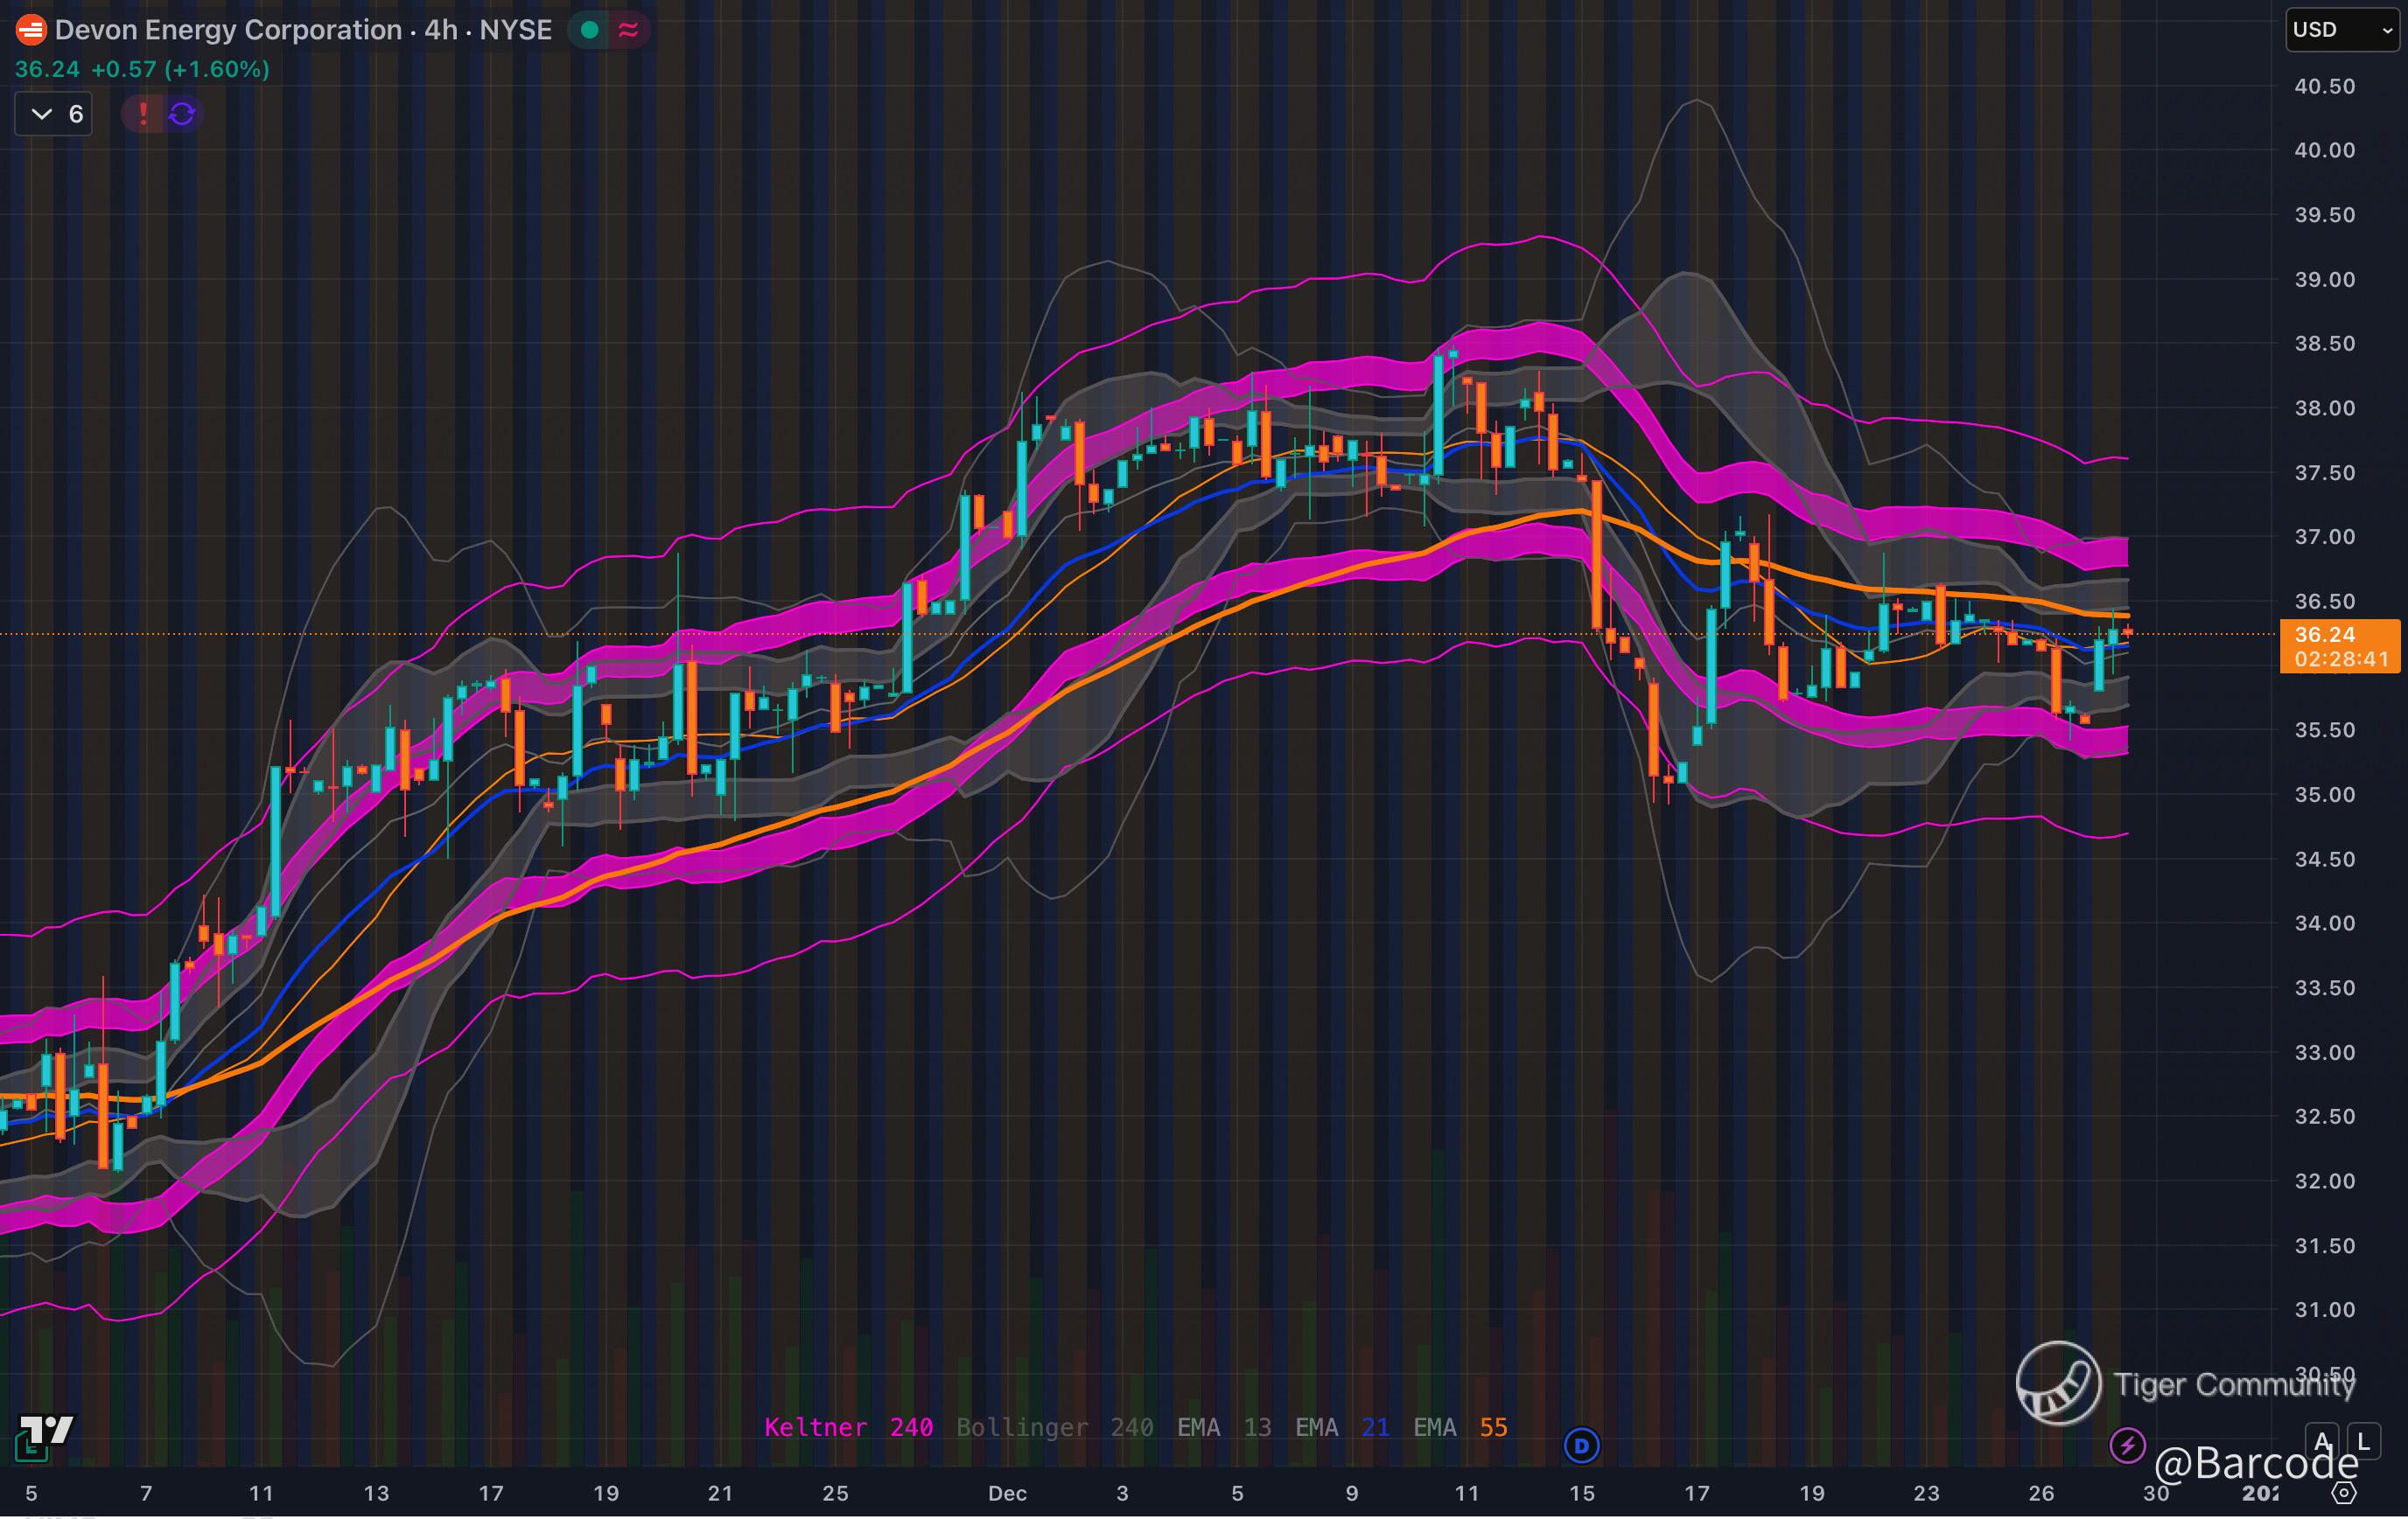Screen dimensions: 2408x1519
Task: Open the hexagon chart settings icon
Action: [x=2344, y=1493]
